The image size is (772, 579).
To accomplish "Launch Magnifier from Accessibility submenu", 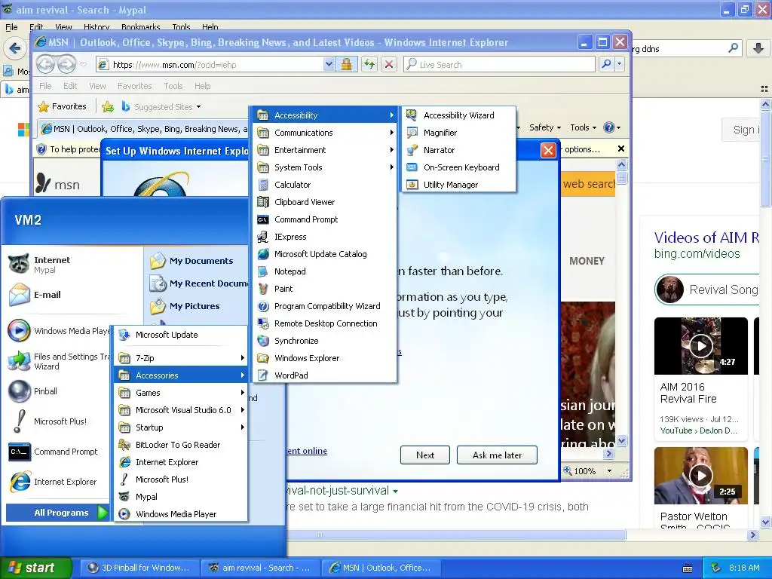I will coord(458,133).
